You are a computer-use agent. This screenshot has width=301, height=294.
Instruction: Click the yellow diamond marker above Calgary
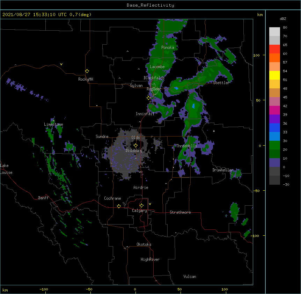click(141, 206)
